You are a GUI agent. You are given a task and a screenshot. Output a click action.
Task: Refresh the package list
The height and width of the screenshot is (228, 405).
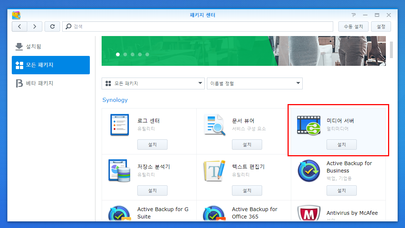coord(52,26)
